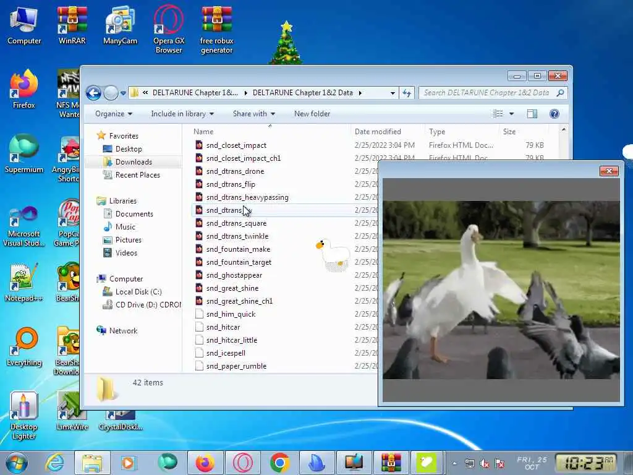The width and height of the screenshot is (633, 475).
Task: Select Downloads in the navigation pane
Action: click(x=134, y=162)
